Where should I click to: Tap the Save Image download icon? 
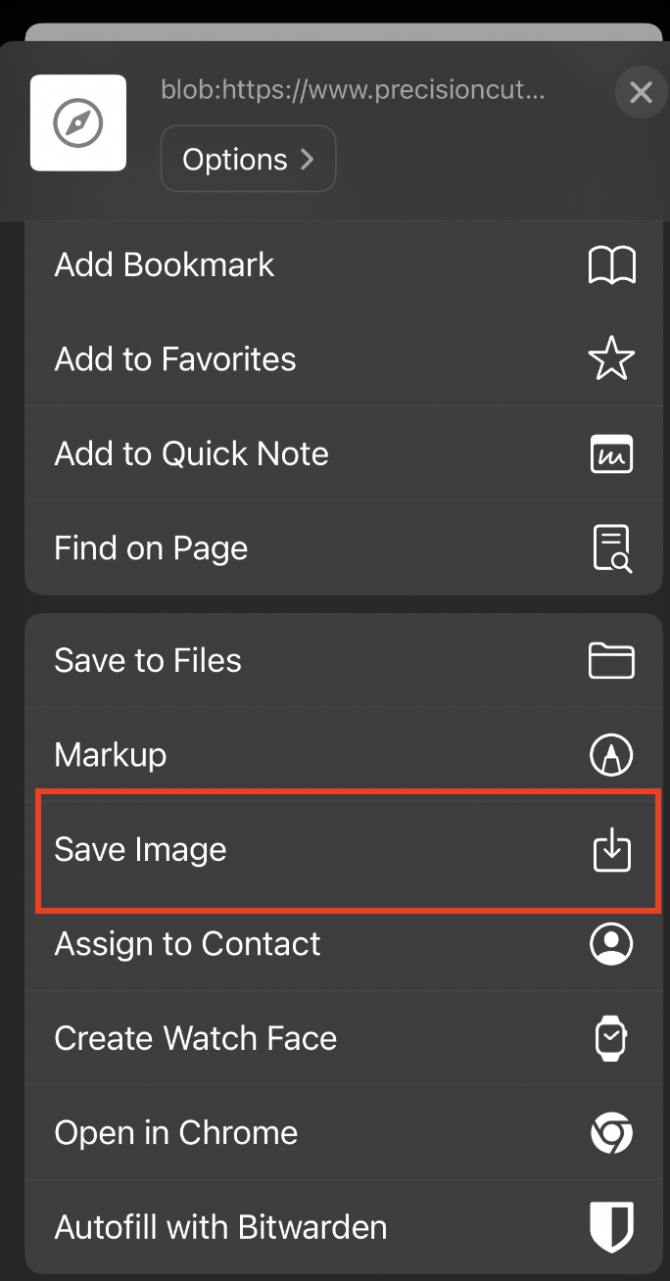(612, 849)
